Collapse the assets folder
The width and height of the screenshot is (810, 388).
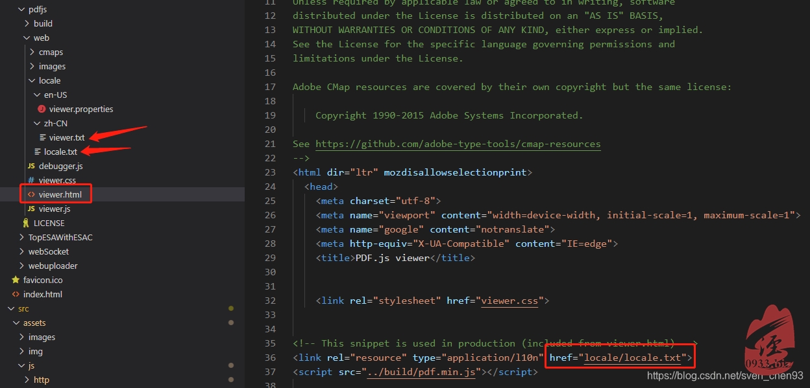pyautogui.click(x=16, y=323)
